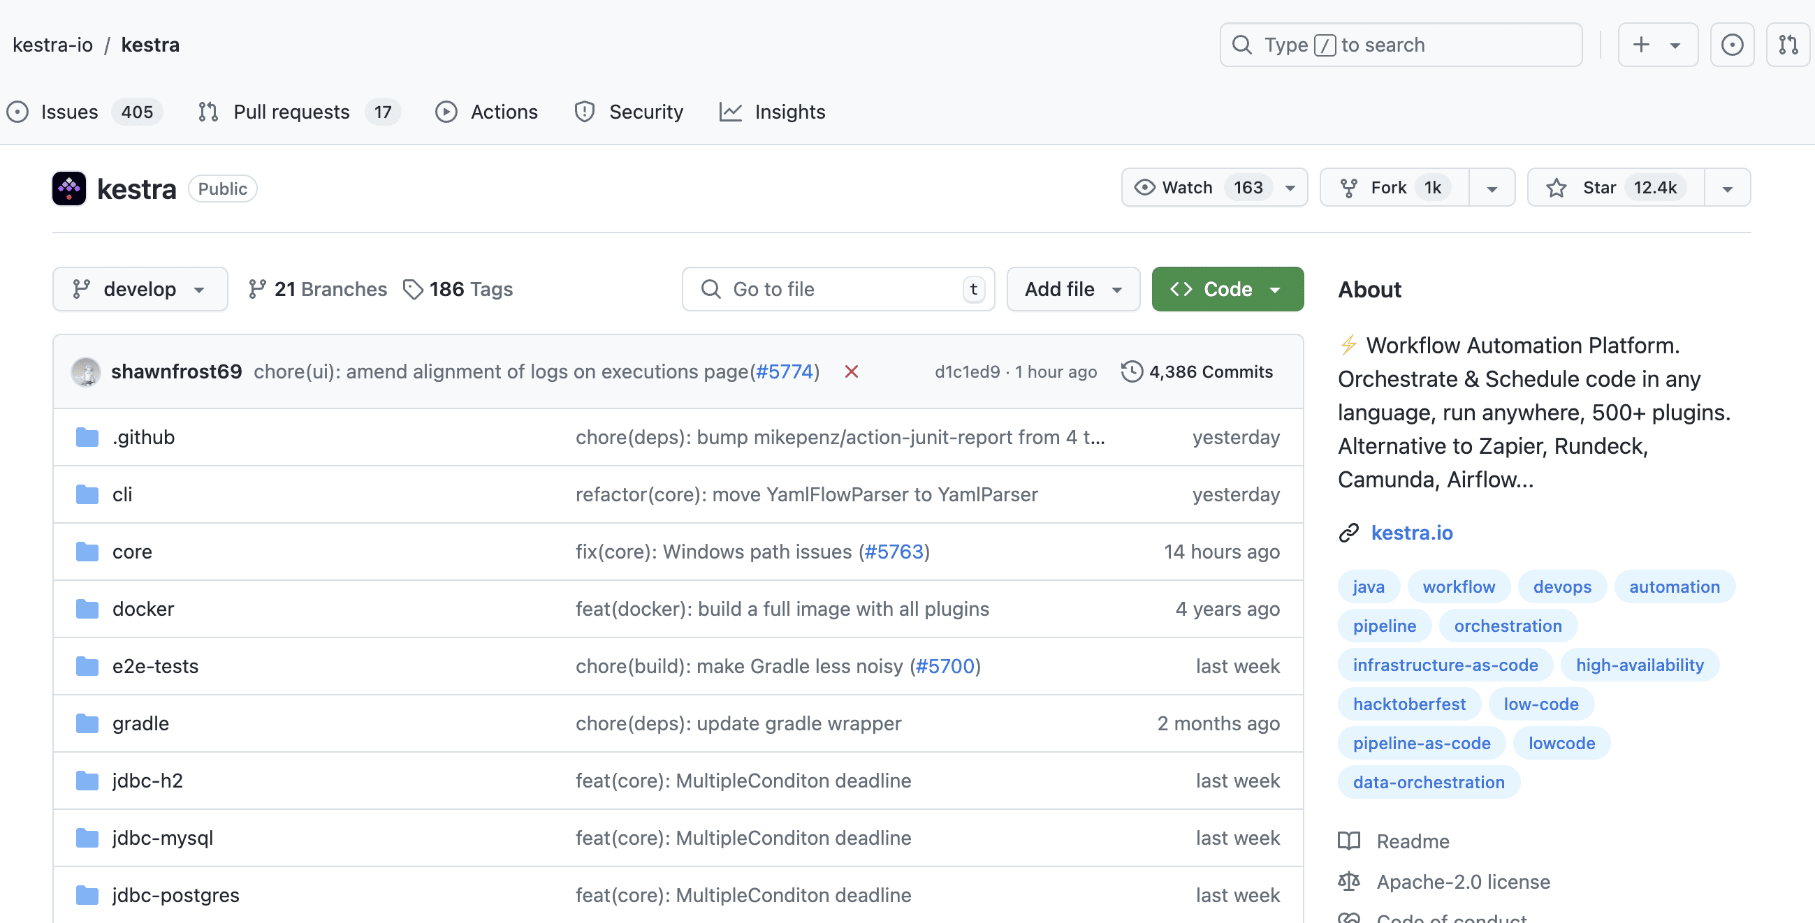Switch to the Pull requests tab
Image resolution: width=1815 pixels, height=923 pixels.
pos(291,112)
